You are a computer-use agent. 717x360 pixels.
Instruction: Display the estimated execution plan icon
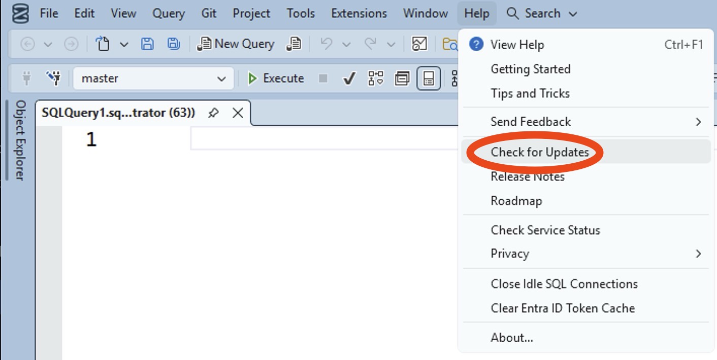376,79
